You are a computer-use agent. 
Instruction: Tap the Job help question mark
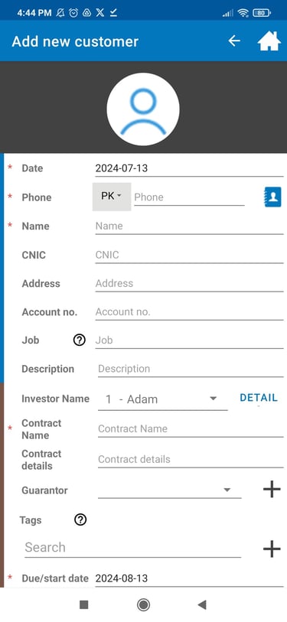[80, 340]
